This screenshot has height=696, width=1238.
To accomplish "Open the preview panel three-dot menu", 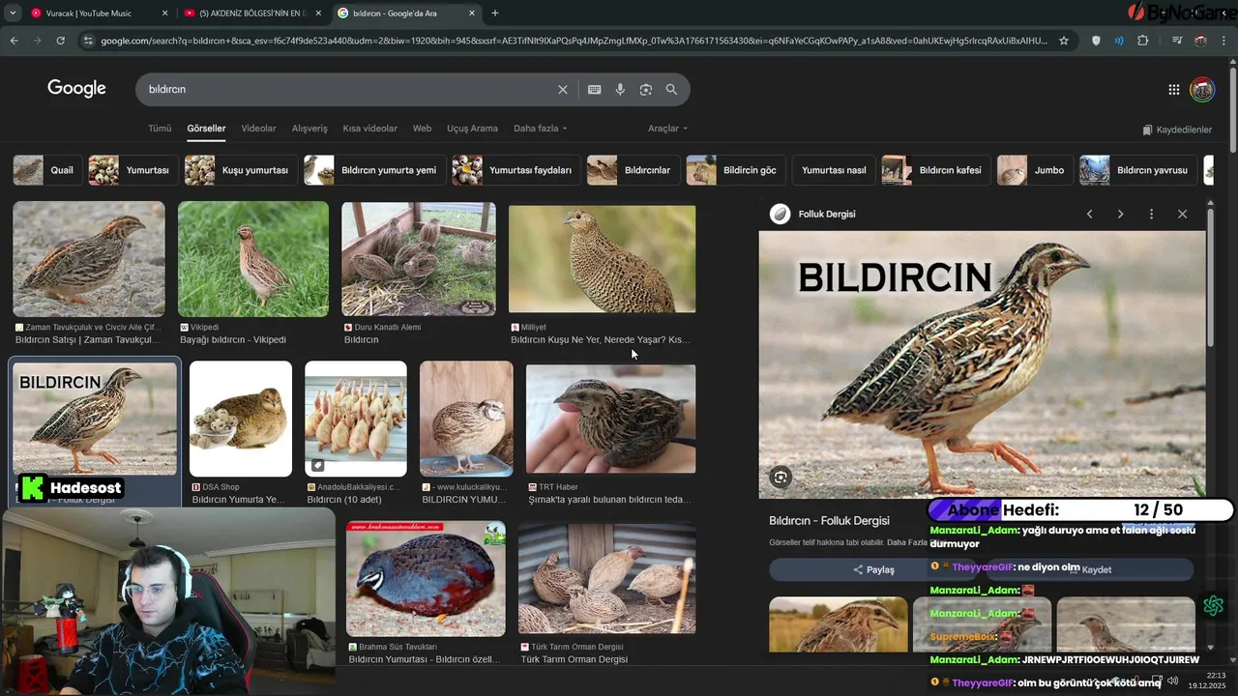I will pyautogui.click(x=1151, y=214).
